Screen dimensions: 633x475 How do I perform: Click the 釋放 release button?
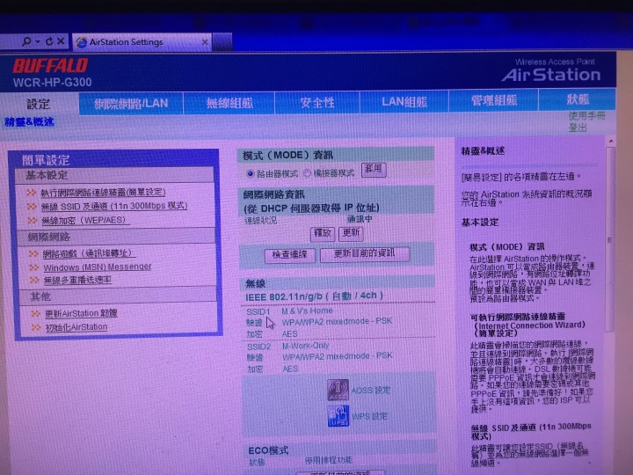[x=322, y=233]
